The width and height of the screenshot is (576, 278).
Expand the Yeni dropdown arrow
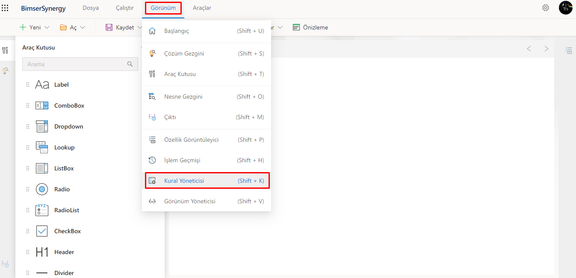(47, 27)
